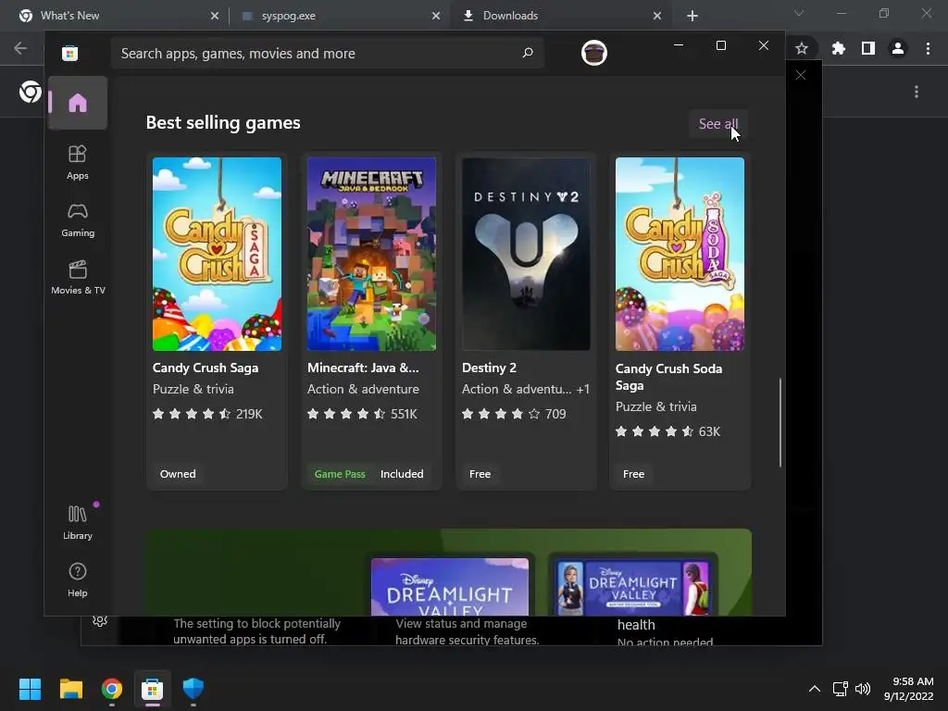Click the Owned badge on Candy Crush Saga
Viewport: 948px width, 711px height.
click(178, 474)
